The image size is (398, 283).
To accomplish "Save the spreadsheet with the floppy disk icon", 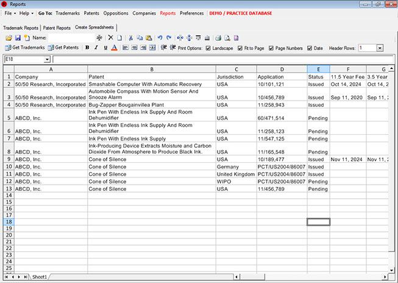I will (18, 38).
